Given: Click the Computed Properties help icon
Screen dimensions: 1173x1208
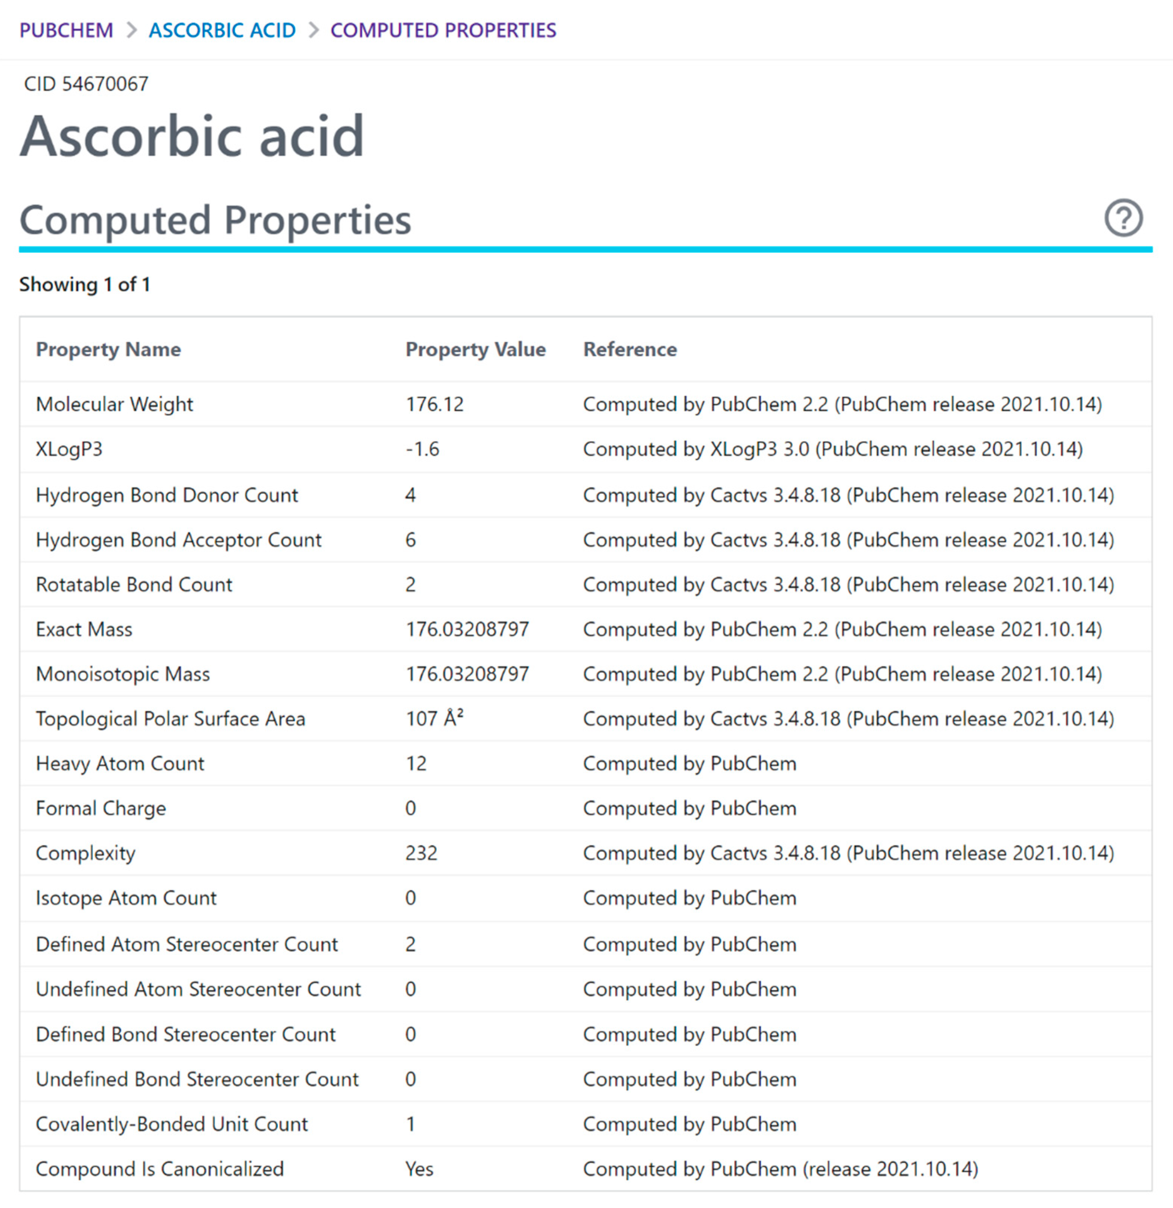Looking at the screenshot, I should point(1122,218).
